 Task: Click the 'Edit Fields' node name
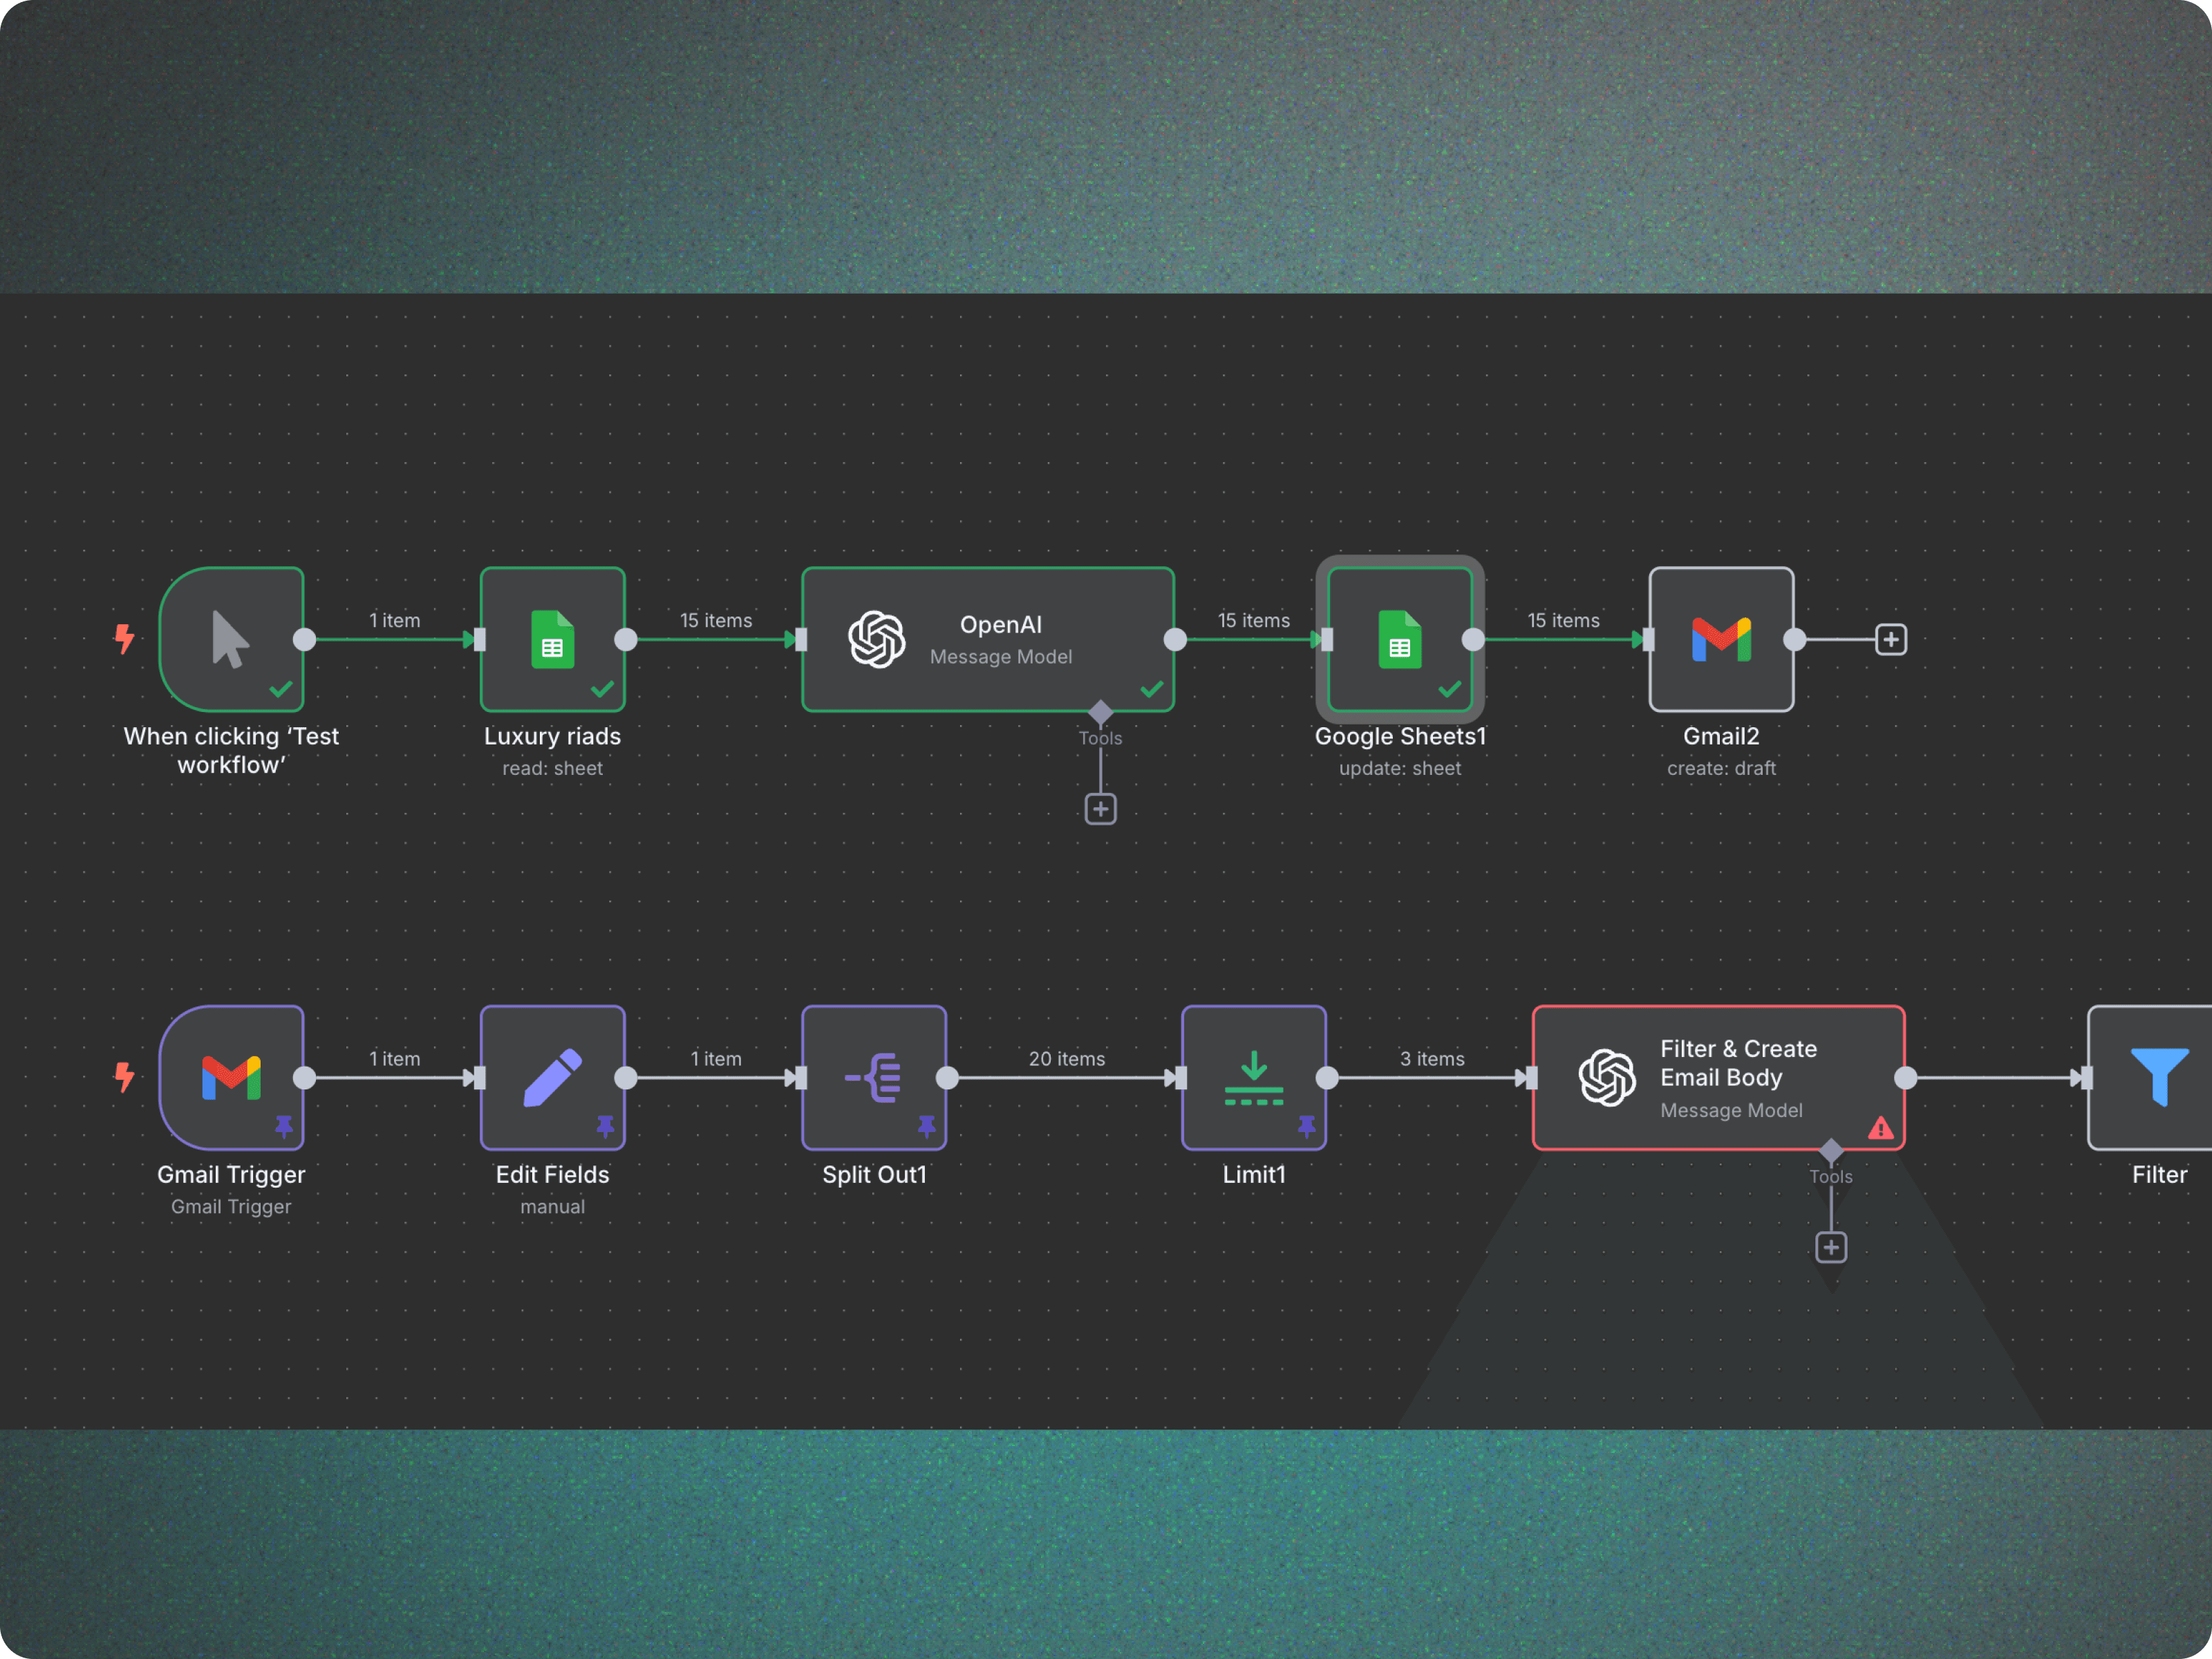(x=553, y=1175)
